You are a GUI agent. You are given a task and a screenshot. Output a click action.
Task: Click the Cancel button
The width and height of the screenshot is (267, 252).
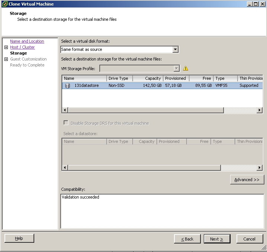tap(250, 239)
